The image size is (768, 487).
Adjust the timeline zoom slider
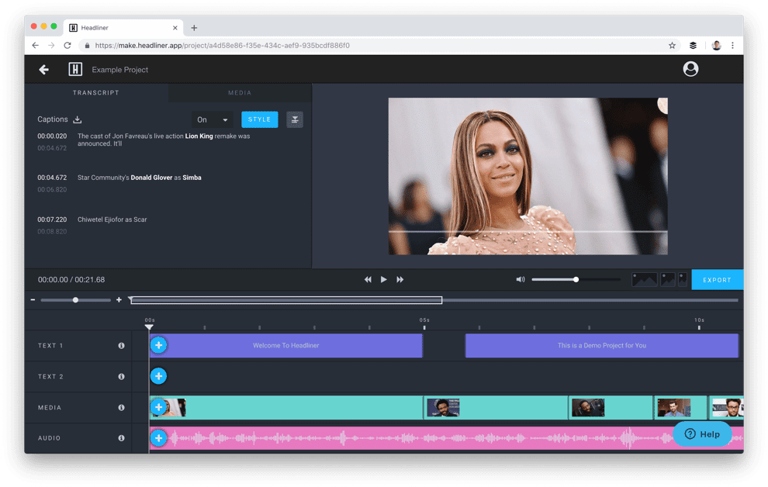click(x=75, y=299)
